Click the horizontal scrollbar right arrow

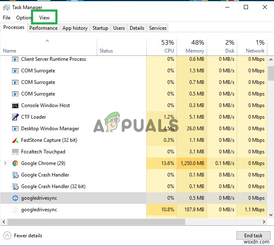264,222
